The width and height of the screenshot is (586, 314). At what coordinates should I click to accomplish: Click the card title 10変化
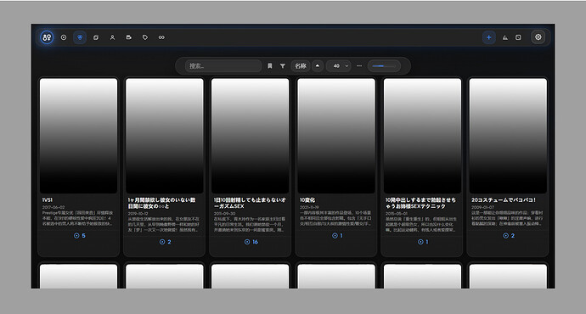[x=307, y=200]
